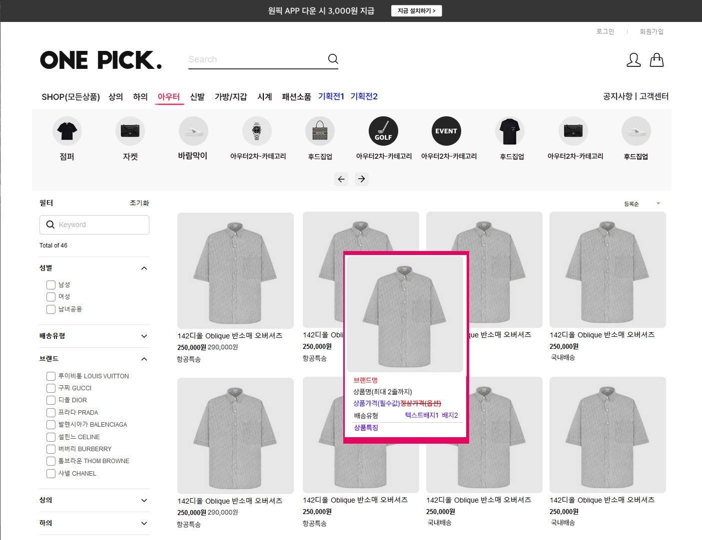Open the 가방/지갑 menu
The image size is (702, 540).
click(231, 97)
